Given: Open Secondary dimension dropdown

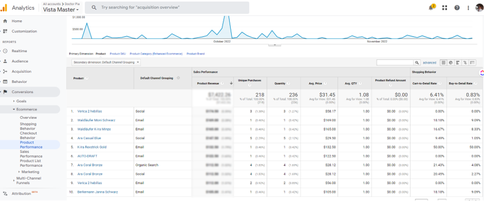Looking at the screenshot, I should 106,62.
